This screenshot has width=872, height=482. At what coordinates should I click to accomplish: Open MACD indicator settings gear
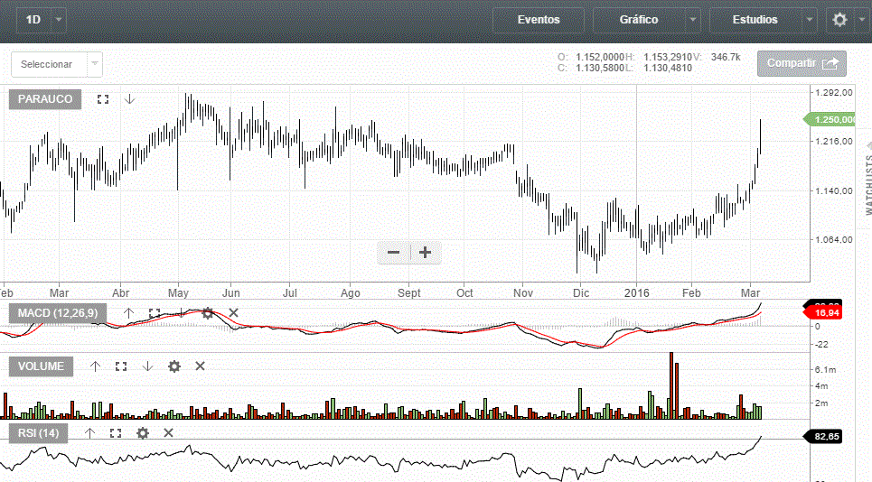point(207,313)
